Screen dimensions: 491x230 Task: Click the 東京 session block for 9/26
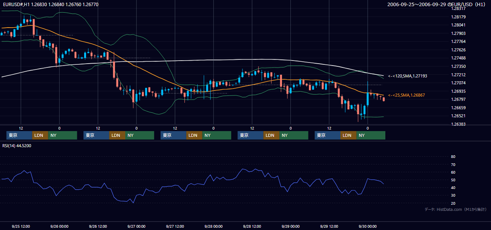pyautogui.click(x=96, y=135)
